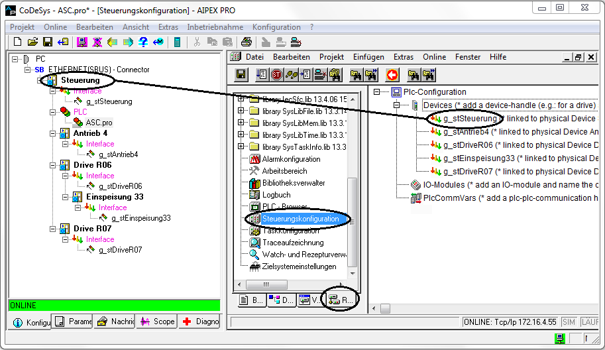Click the teal calculator-like toolbar icon
Image resolution: width=605 pixels, height=350 pixels.
(177, 42)
